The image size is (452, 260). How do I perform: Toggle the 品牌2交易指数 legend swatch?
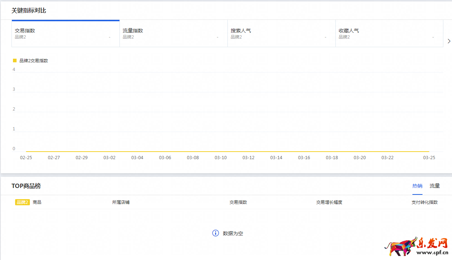(15, 60)
